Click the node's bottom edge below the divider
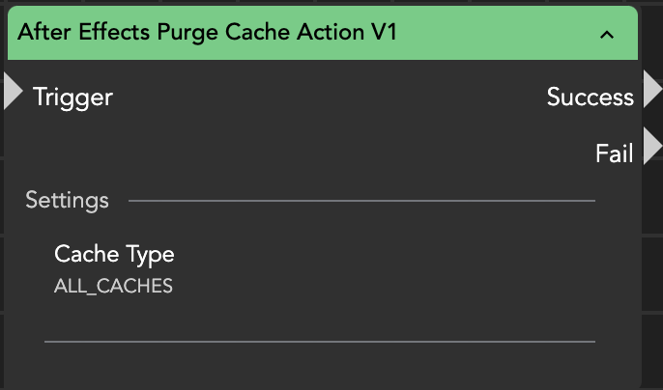This screenshot has width=663, height=390. pyautogui.click(x=319, y=372)
